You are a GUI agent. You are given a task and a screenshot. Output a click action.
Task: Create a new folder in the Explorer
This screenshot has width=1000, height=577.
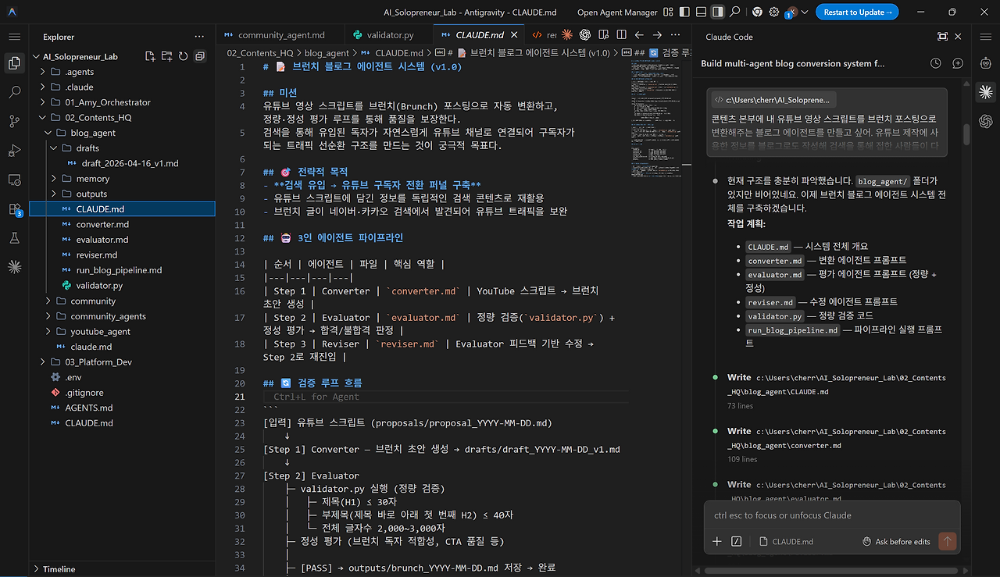[166, 56]
